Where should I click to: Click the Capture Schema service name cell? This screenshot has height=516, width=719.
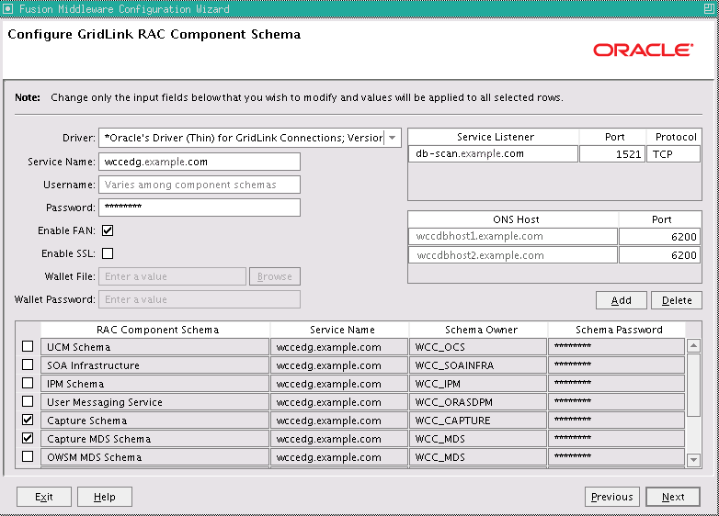339,421
